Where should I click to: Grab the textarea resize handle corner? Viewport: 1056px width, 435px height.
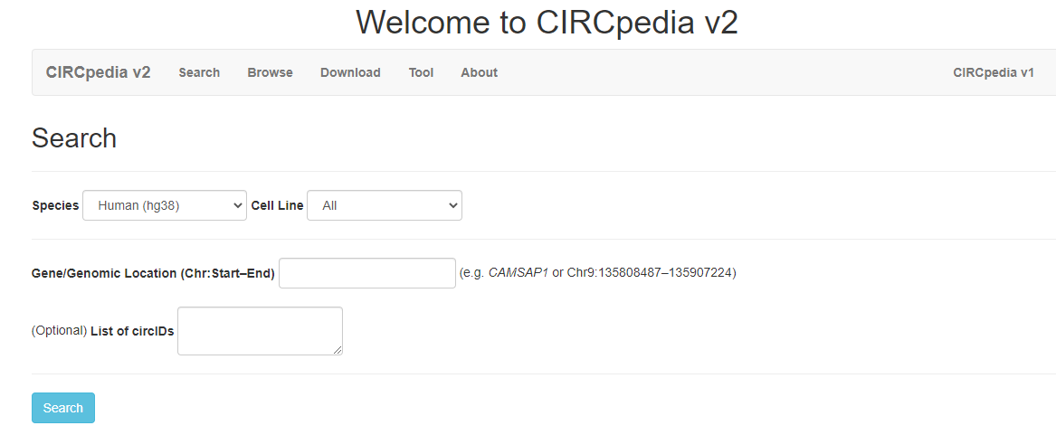[338, 351]
